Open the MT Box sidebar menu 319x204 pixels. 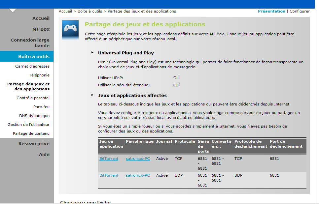[41, 29]
